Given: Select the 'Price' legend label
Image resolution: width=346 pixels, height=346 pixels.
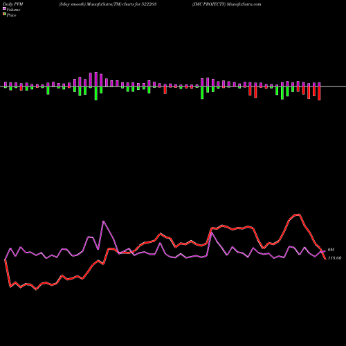Looking at the screenshot, I should [11, 15].
